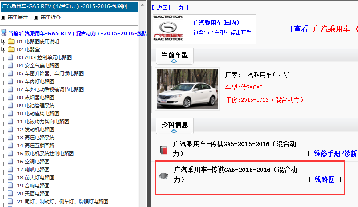Open current node 当前:广汽乘用车-GA5 REV
Image resolution: width=358 pixels, height=207 pixels.
[77, 33]
